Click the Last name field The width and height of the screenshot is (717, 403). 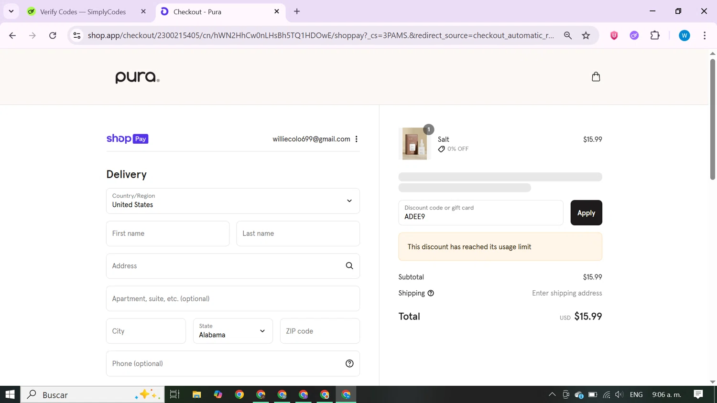[298, 233]
